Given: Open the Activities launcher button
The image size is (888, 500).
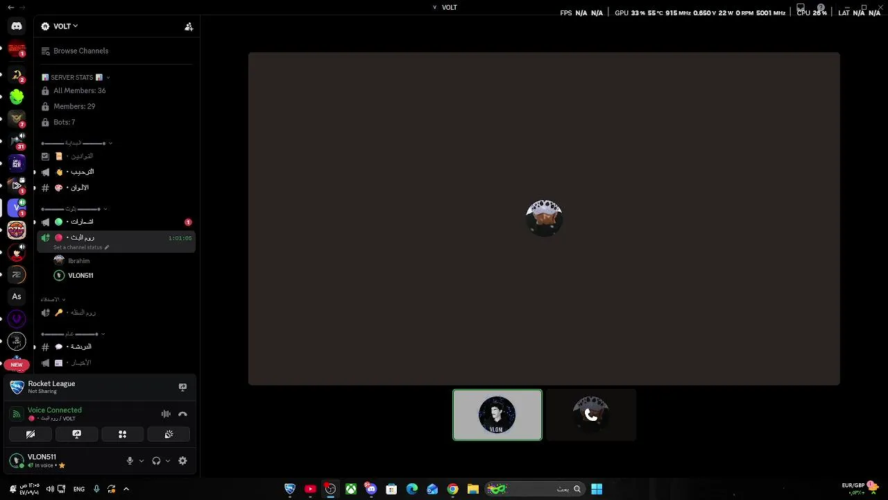Looking at the screenshot, I should 123,434.
